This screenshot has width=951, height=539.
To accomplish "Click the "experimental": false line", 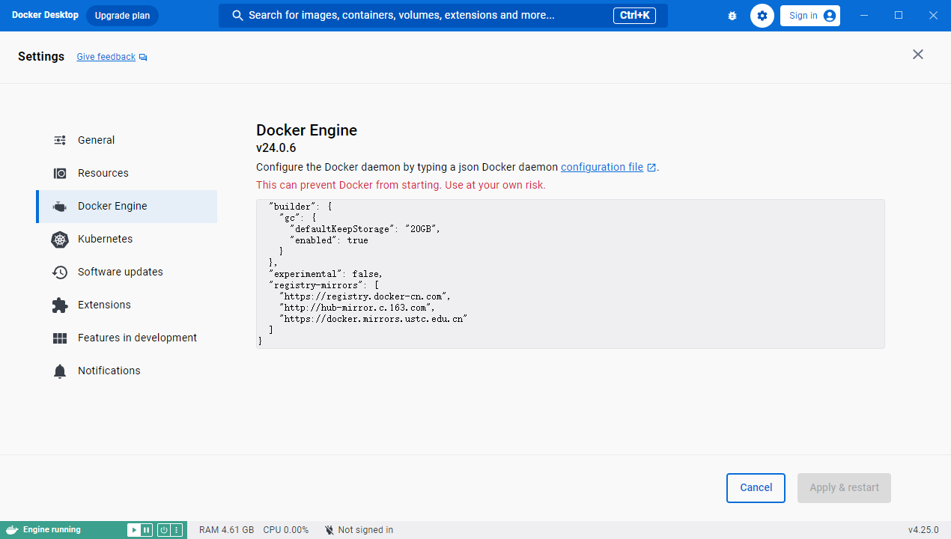I will pos(326,274).
